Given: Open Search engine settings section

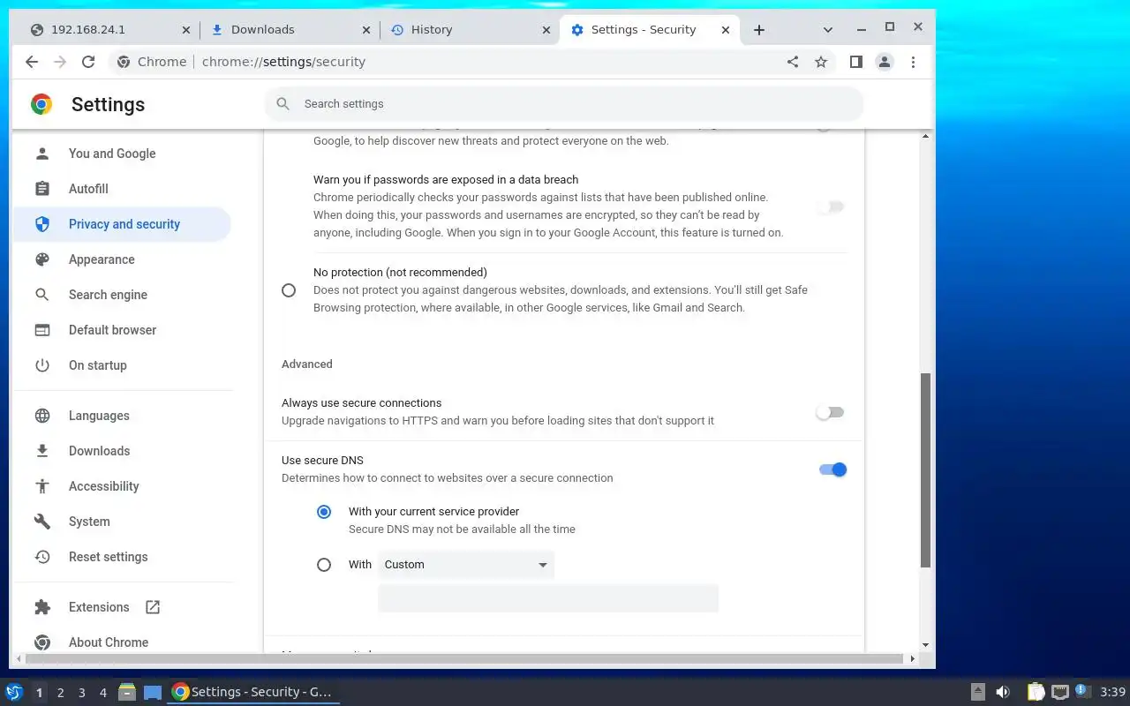Looking at the screenshot, I should pyautogui.click(x=122, y=295).
